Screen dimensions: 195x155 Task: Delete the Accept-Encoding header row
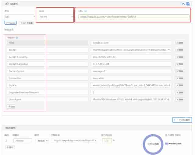(x=179, y=57)
